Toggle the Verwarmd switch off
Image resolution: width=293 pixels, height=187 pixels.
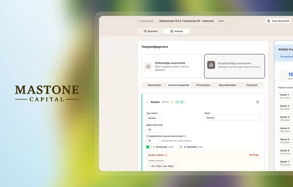pyautogui.click(x=149, y=147)
